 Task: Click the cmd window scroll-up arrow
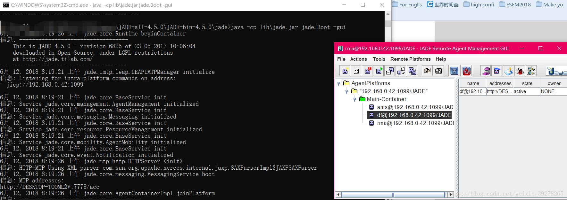(388, 14)
